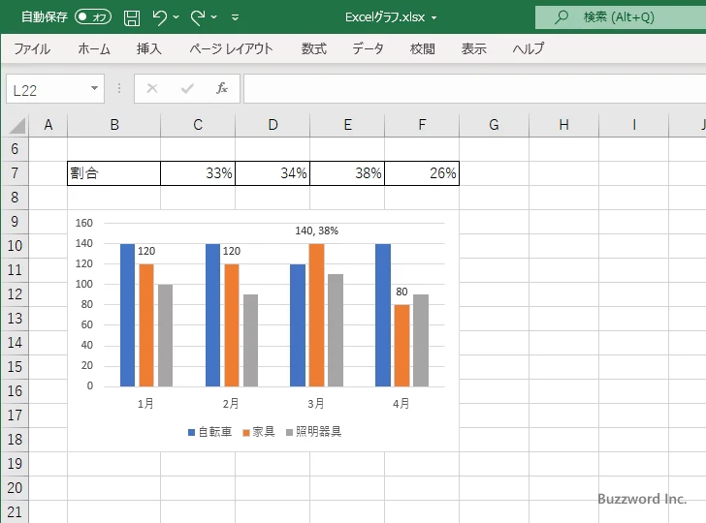Click cell with value 33%

coord(198,173)
